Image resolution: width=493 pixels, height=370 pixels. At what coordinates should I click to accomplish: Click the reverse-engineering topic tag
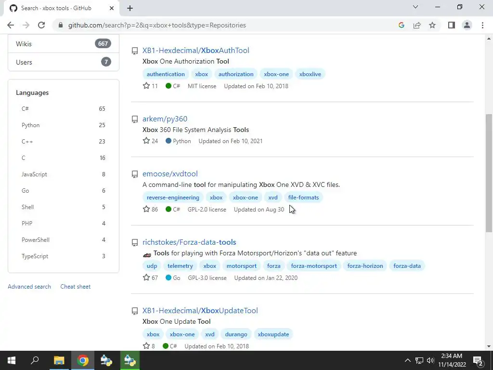(173, 197)
